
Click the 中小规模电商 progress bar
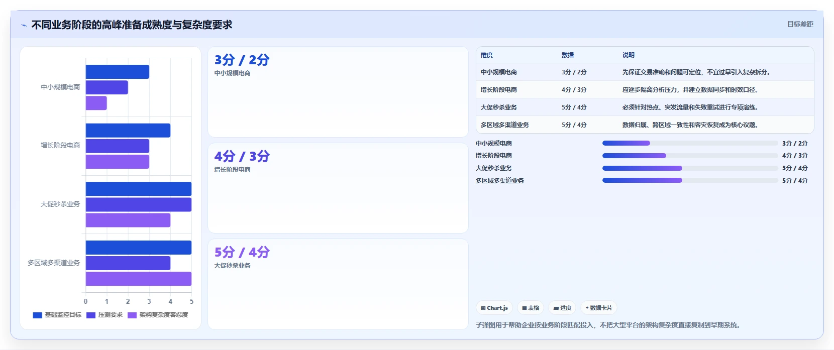click(x=690, y=143)
